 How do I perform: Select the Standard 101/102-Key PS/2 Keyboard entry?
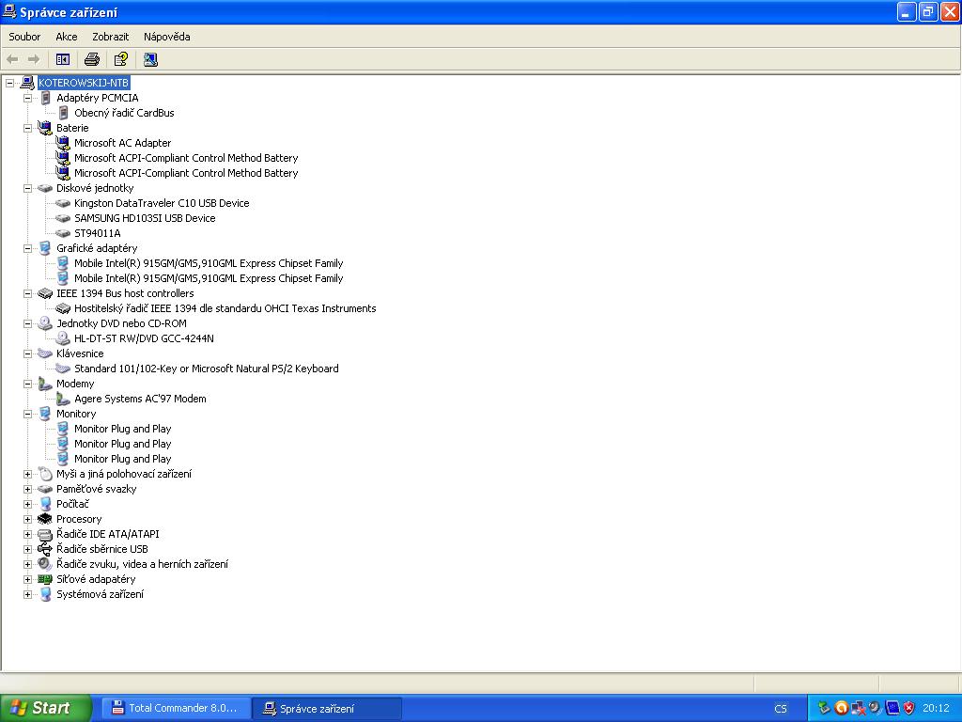[207, 369]
